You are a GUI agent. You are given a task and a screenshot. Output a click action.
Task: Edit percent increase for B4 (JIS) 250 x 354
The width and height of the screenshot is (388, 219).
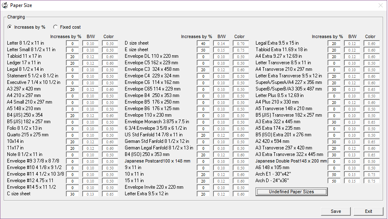point(72,115)
